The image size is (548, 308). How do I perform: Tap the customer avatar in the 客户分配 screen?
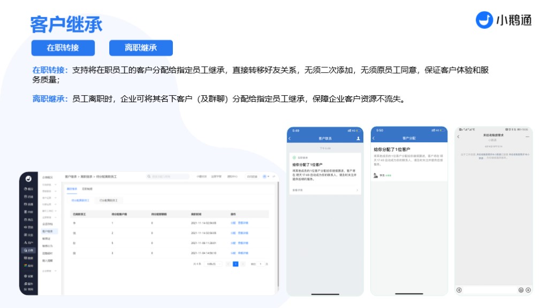[x=376, y=175]
